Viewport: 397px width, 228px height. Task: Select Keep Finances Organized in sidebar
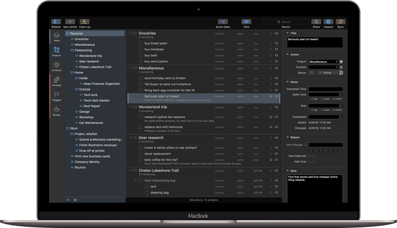click(x=102, y=84)
